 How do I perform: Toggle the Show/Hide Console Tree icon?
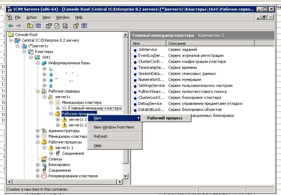[38, 26]
